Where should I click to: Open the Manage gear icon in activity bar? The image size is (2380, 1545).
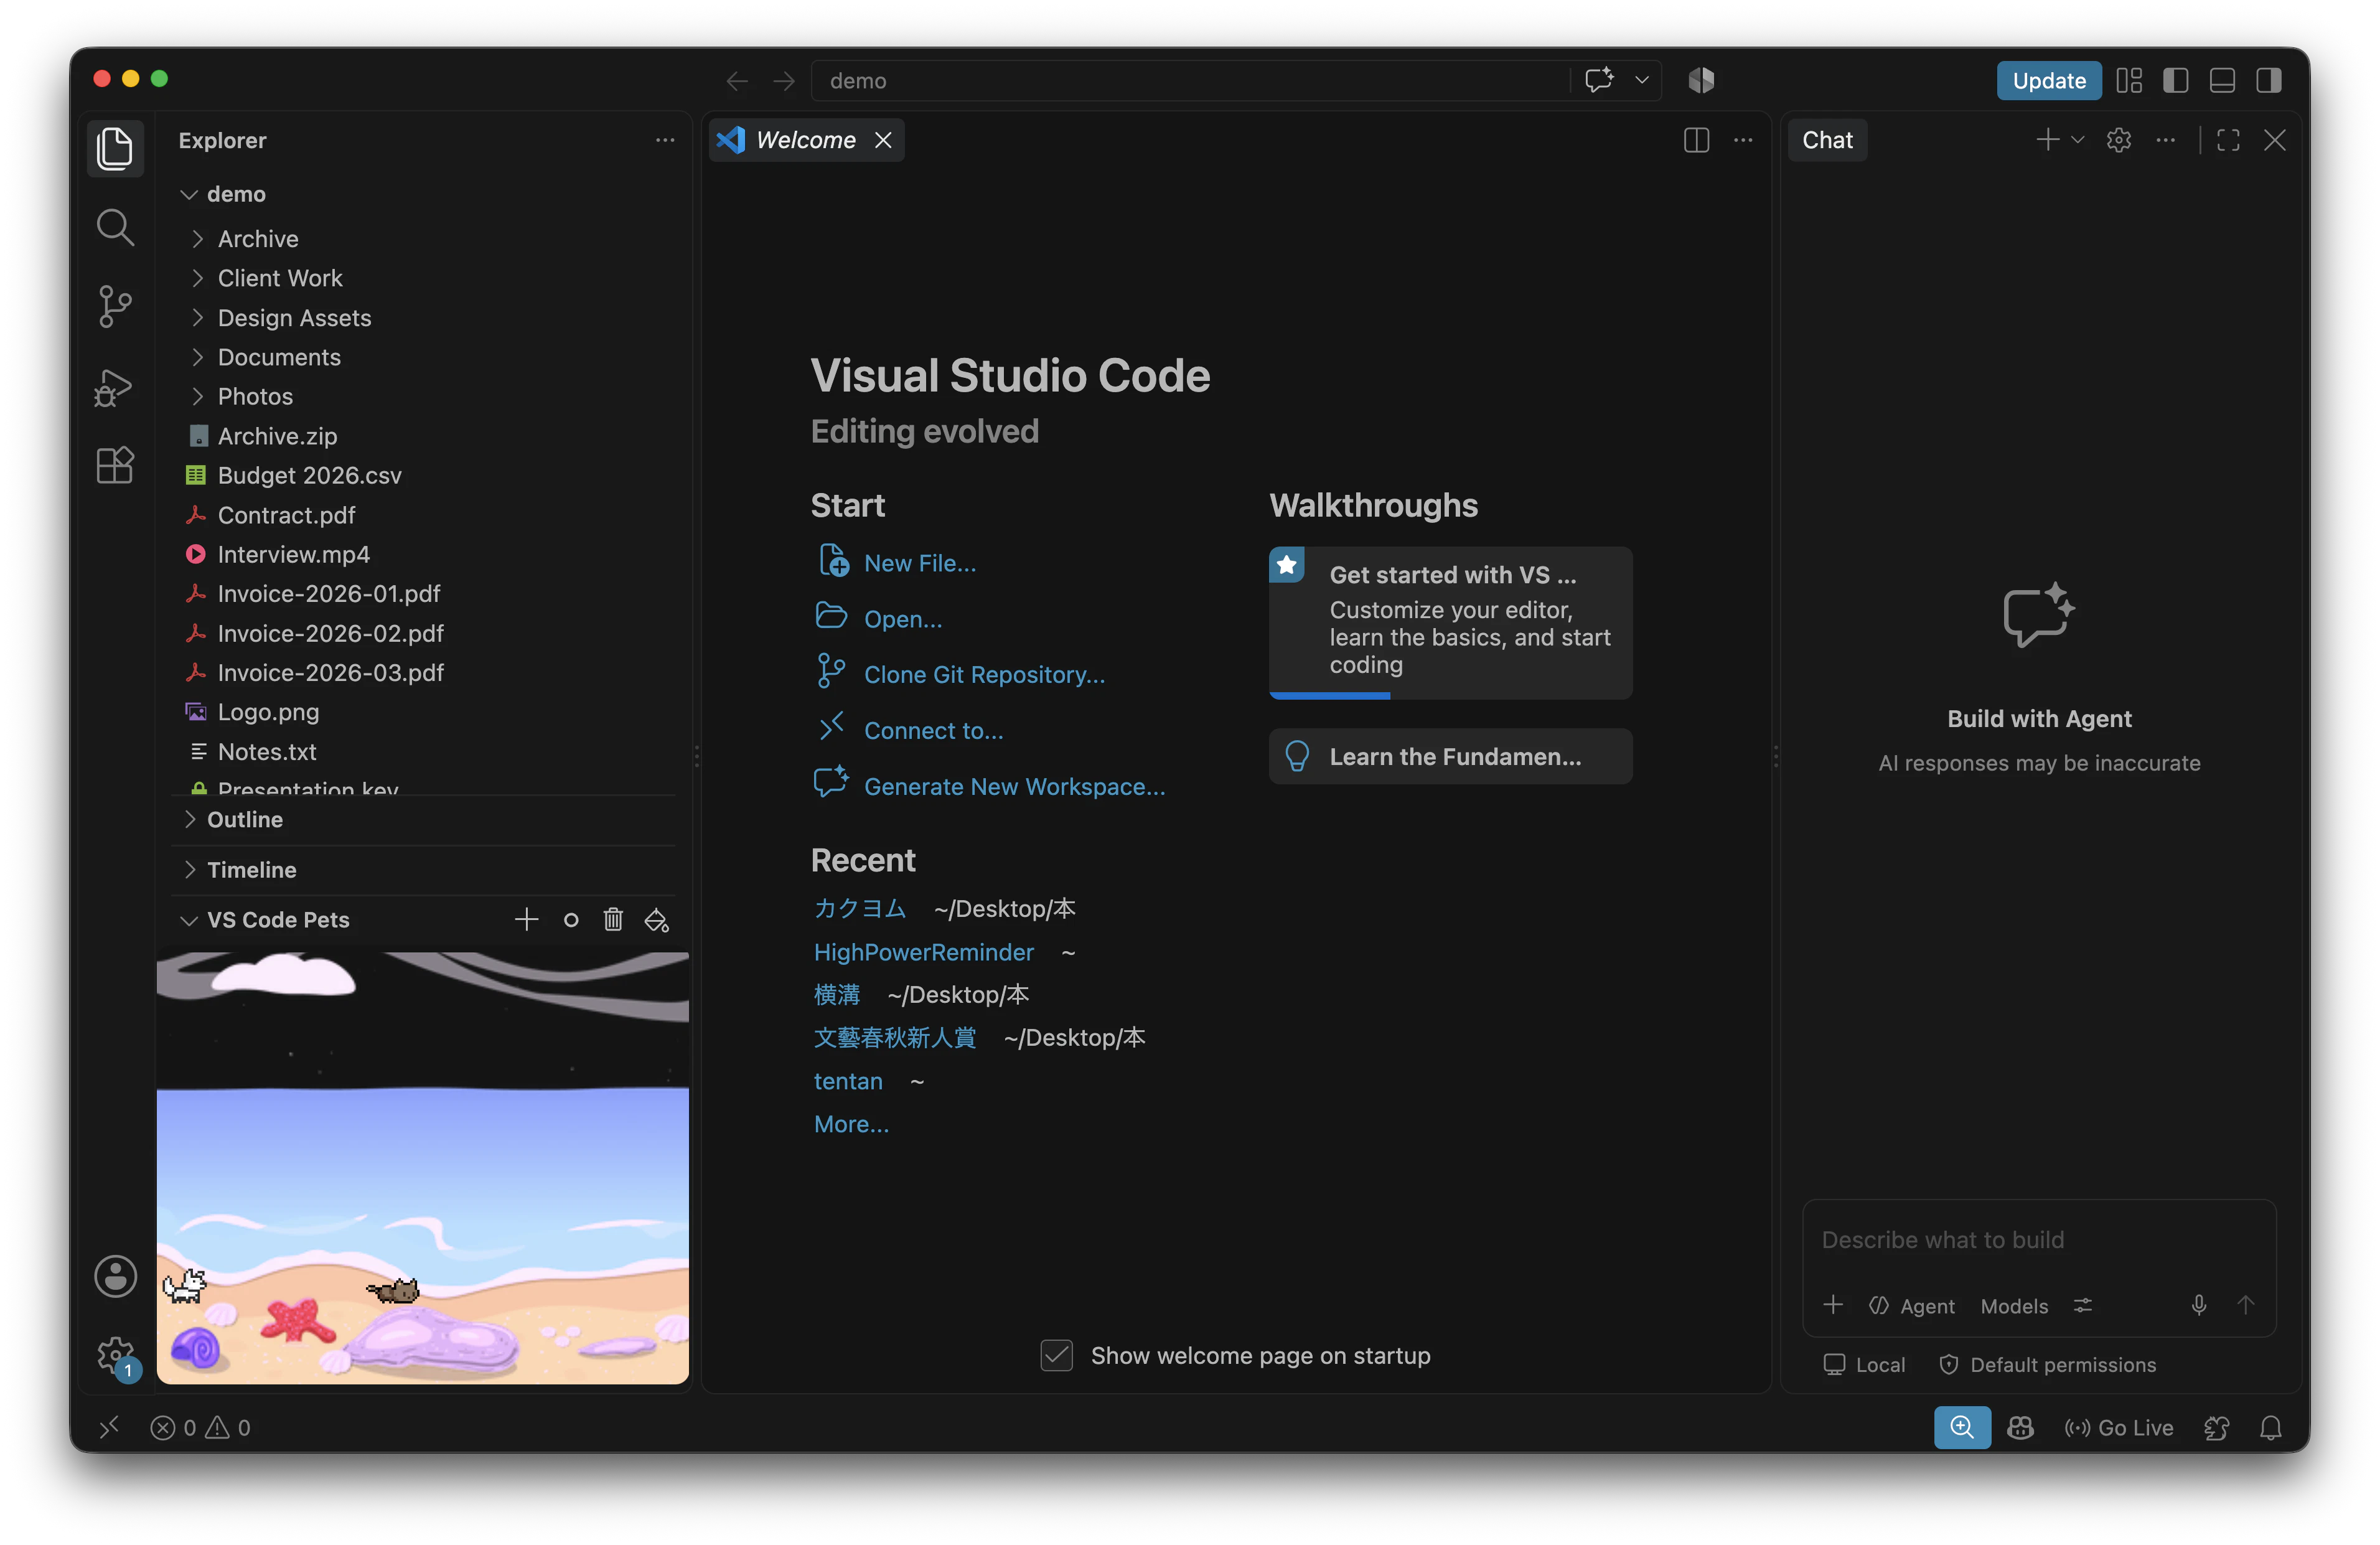click(x=115, y=1356)
